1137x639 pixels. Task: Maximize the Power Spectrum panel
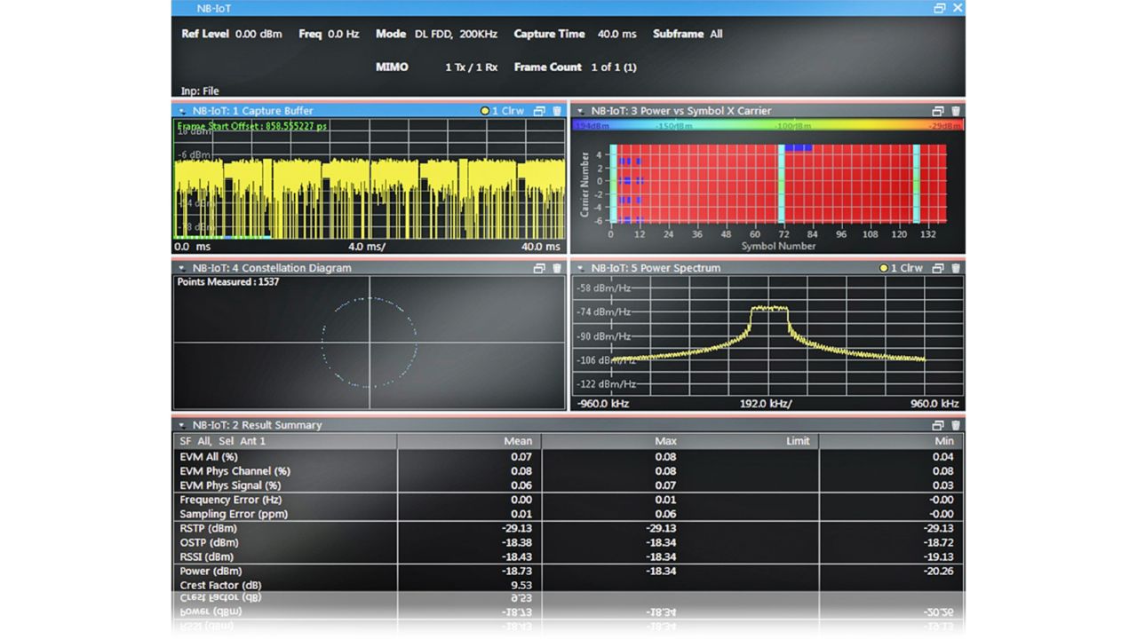938,268
